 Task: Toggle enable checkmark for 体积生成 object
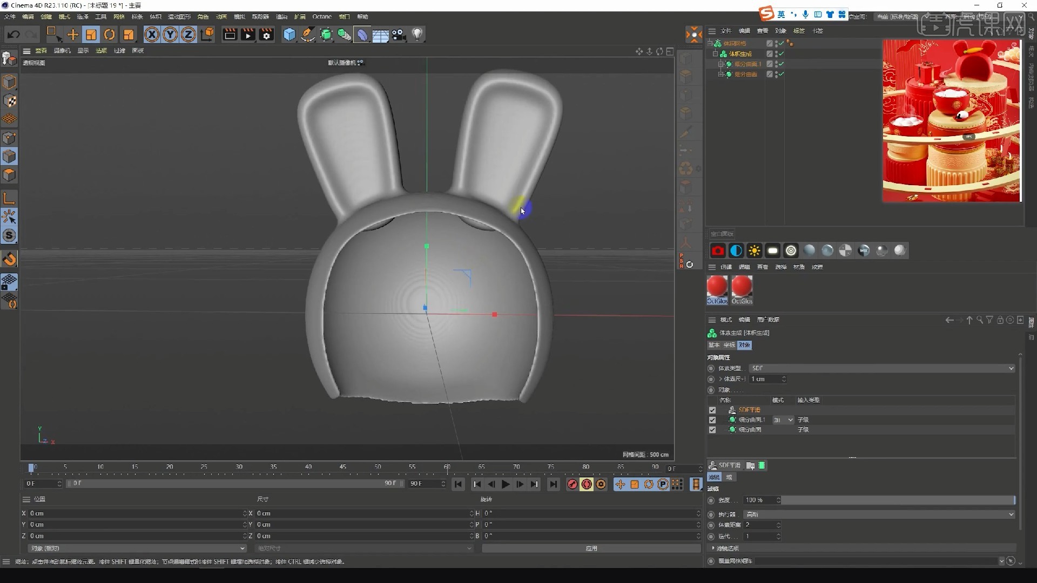tap(782, 53)
